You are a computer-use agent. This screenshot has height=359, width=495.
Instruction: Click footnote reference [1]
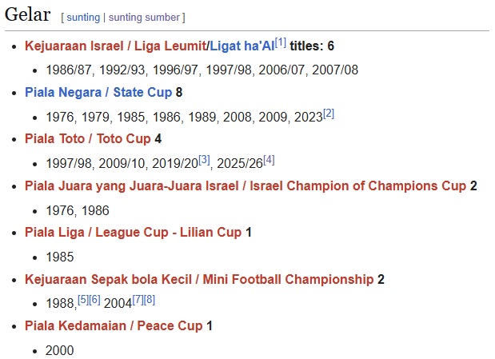coord(280,42)
